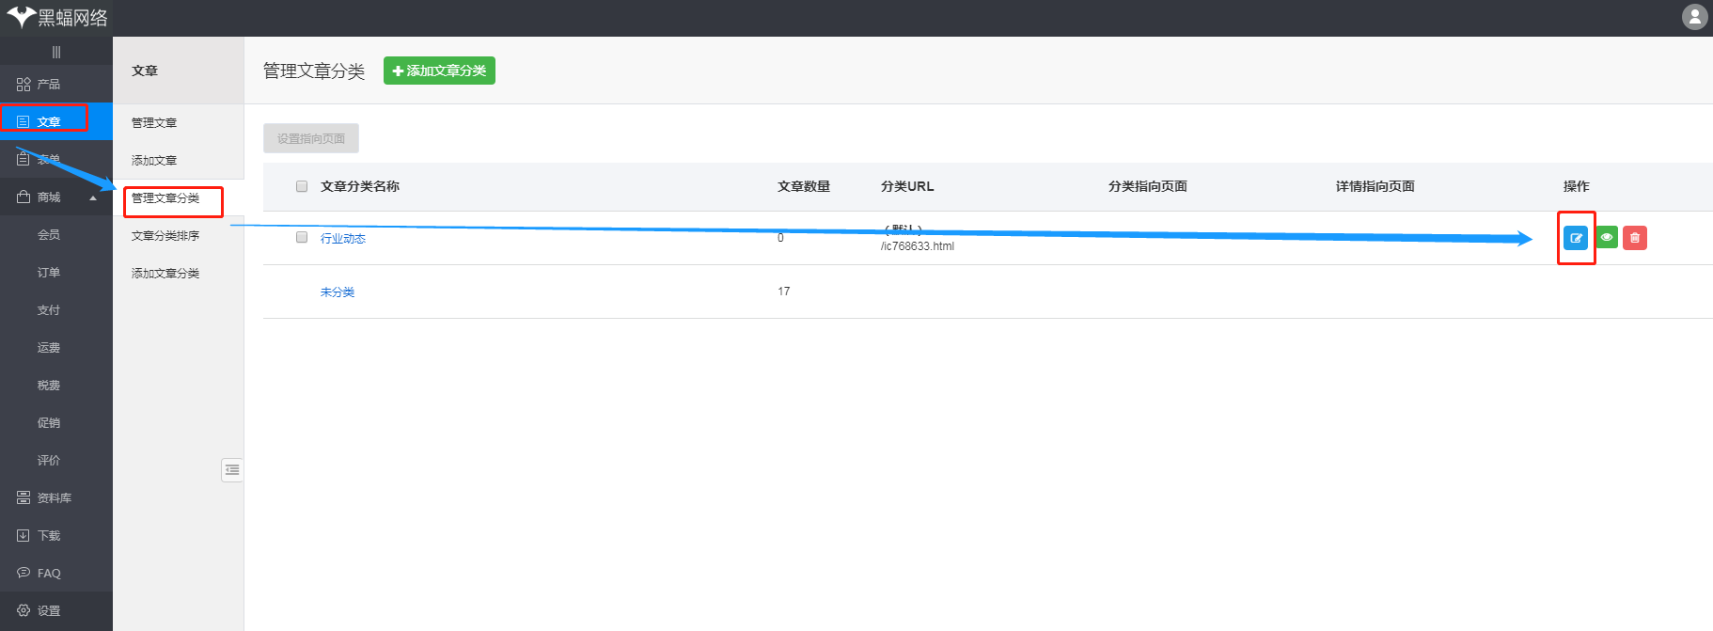Open 资料库 in the left sidebar

pos(54,498)
